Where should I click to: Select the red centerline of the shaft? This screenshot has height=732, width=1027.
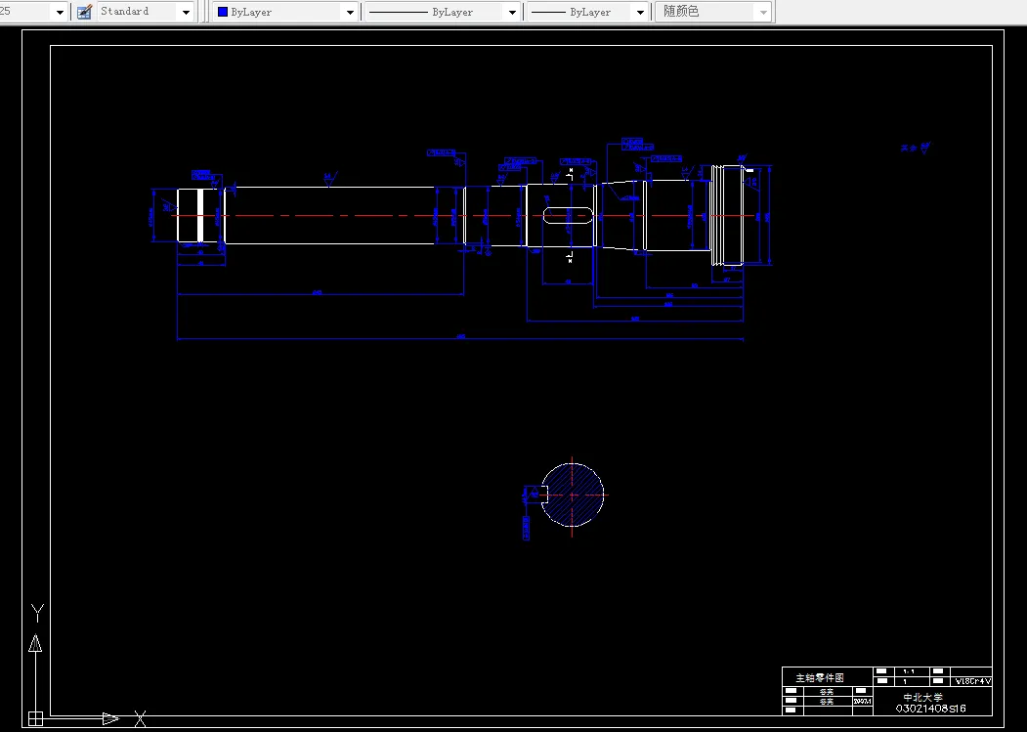coord(462,216)
